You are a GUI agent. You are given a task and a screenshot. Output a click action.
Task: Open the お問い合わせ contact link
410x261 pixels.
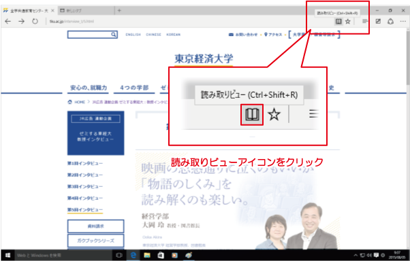(x=243, y=35)
